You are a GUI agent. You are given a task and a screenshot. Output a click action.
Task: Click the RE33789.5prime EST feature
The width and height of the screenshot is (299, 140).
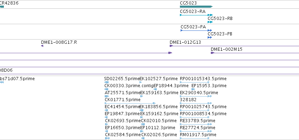[196, 124]
